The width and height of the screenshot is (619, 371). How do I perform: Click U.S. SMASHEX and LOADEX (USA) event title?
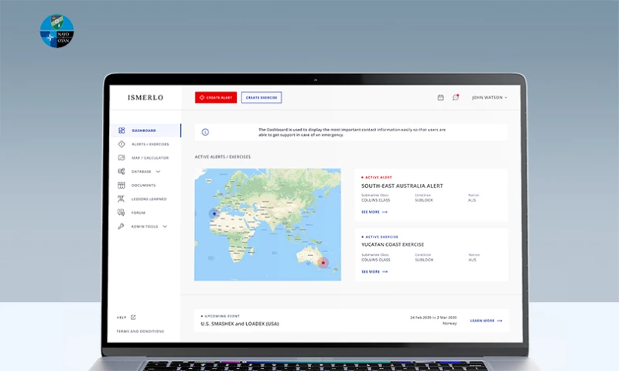240,324
